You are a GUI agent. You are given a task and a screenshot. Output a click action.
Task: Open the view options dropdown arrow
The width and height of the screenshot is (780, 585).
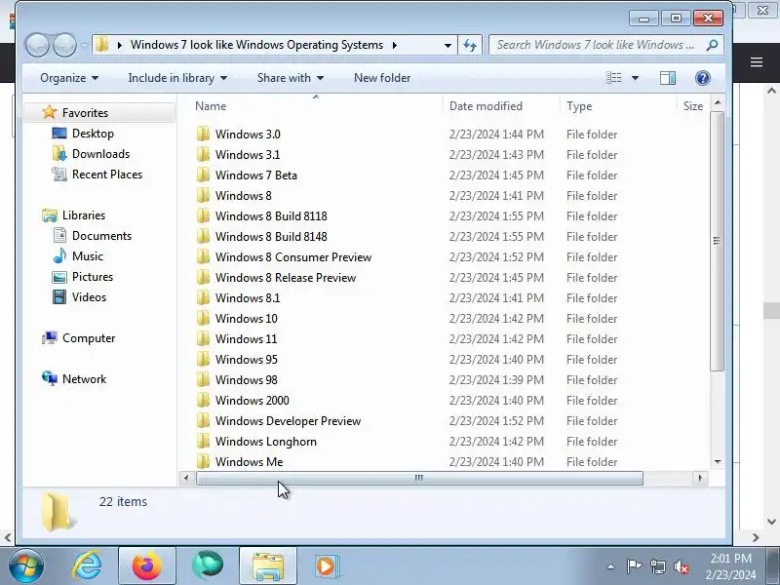click(x=636, y=78)
